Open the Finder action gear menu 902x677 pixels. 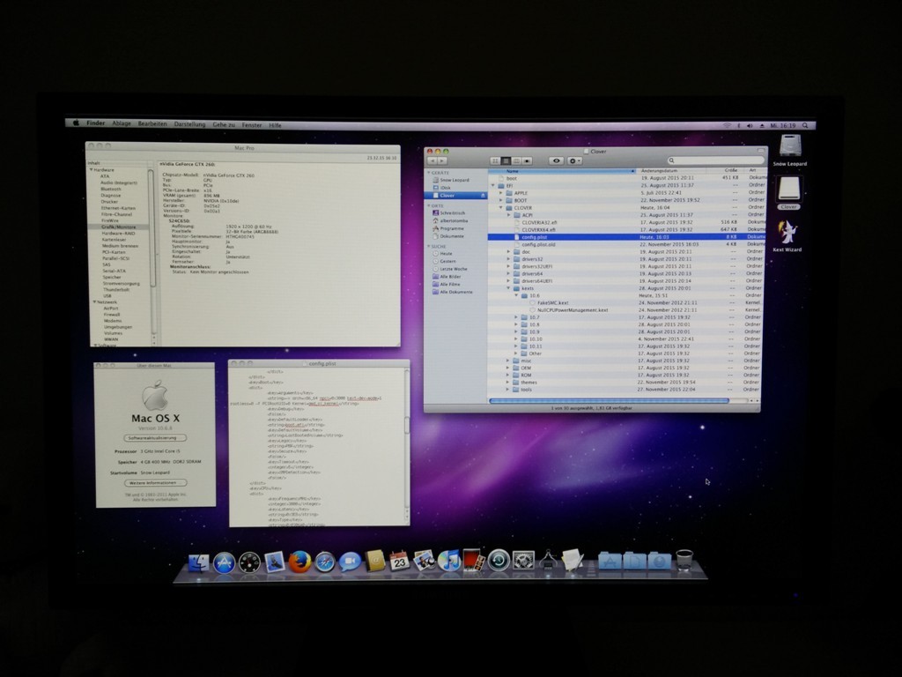point(574,161)
